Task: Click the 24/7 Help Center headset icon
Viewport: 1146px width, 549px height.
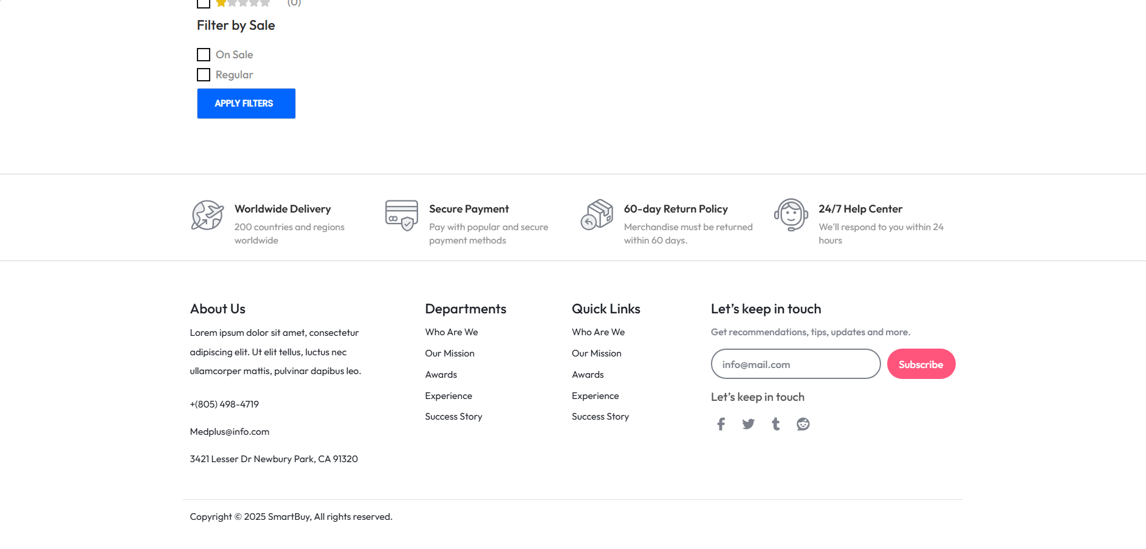Action: [791, 215]
